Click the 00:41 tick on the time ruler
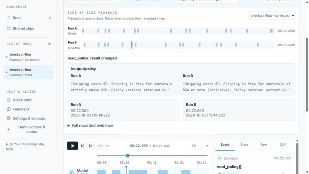 tap(151, 163)
